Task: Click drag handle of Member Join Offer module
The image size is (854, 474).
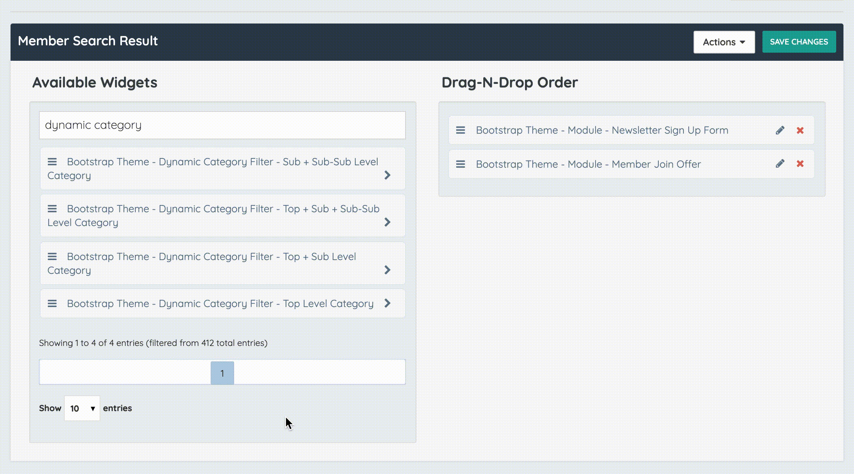Action: (x=461, y=164)
